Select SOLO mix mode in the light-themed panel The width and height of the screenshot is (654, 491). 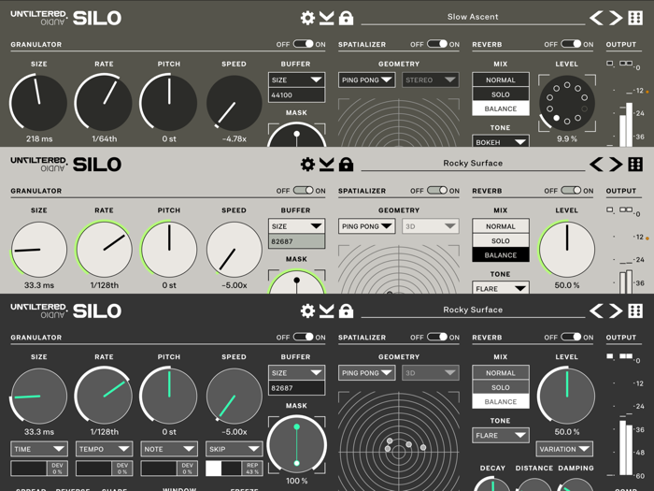click(501, 241)
